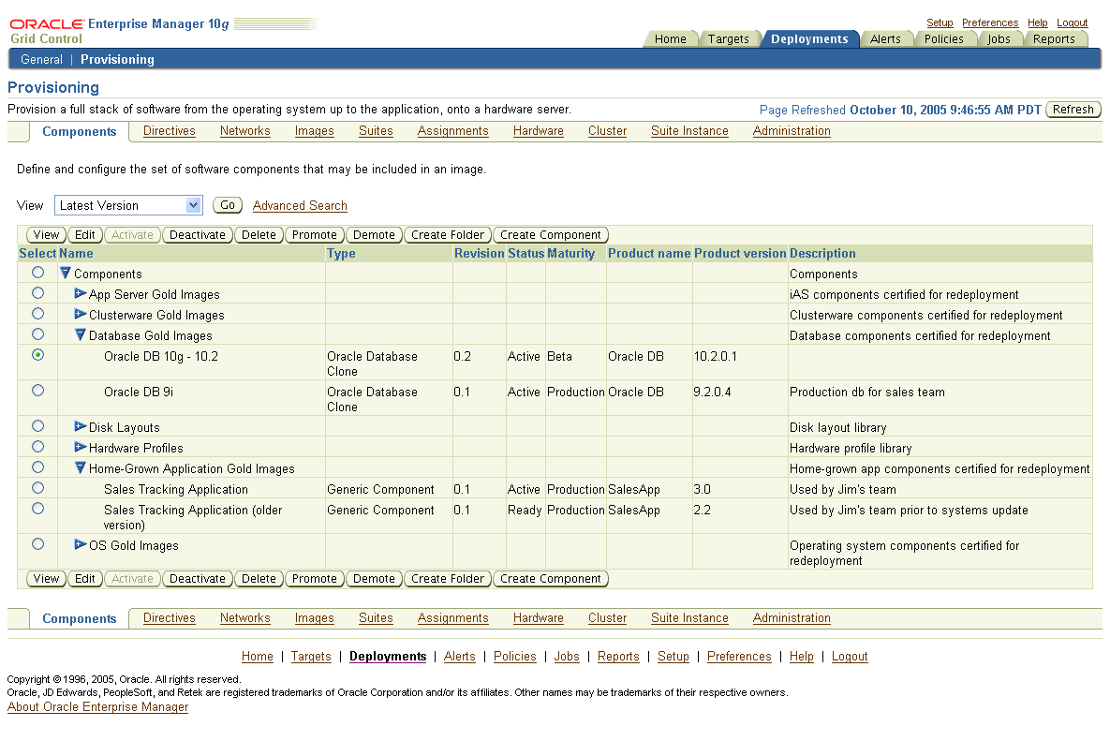This screenshot has height=741, width=1110.
Task: Collapse the Home-Grown Application Gold Images folder
Action: click(79, 467)
